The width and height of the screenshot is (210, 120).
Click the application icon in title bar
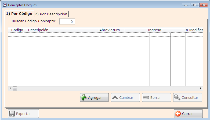point(4,5)
